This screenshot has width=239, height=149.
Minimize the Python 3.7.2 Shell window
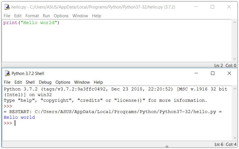click(196, 74)
